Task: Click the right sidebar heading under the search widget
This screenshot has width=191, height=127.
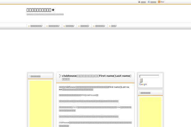Action: pos(145,93)
